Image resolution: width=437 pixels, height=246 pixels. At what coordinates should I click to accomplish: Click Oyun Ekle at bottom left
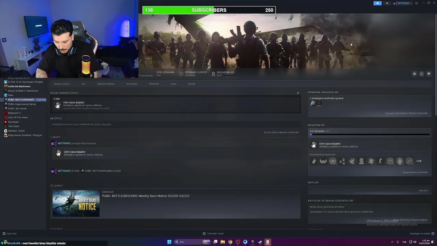click(x=10, y=234)
